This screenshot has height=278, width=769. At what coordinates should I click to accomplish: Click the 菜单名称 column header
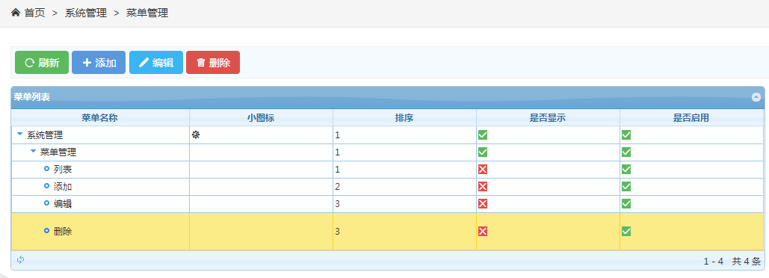click(100, 117)
